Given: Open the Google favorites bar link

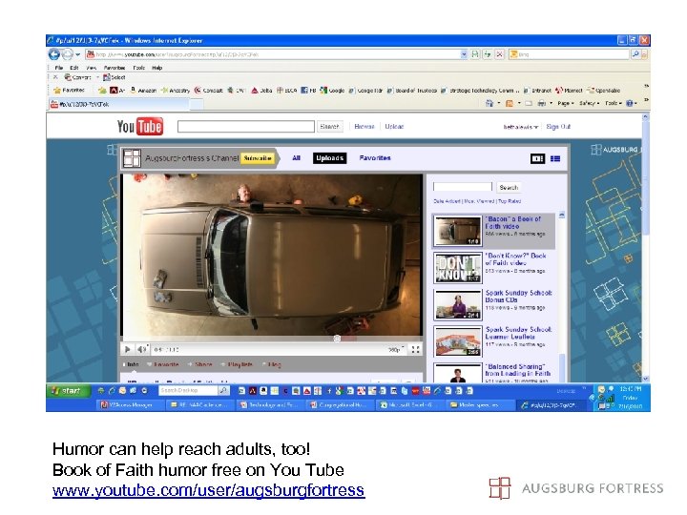Looking at the screenshot, I should pos(332,91).
